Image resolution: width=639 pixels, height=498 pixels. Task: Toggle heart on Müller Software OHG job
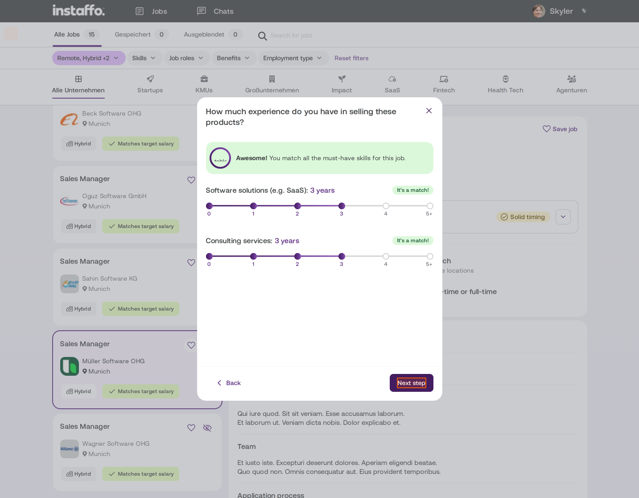coord(191,345)
